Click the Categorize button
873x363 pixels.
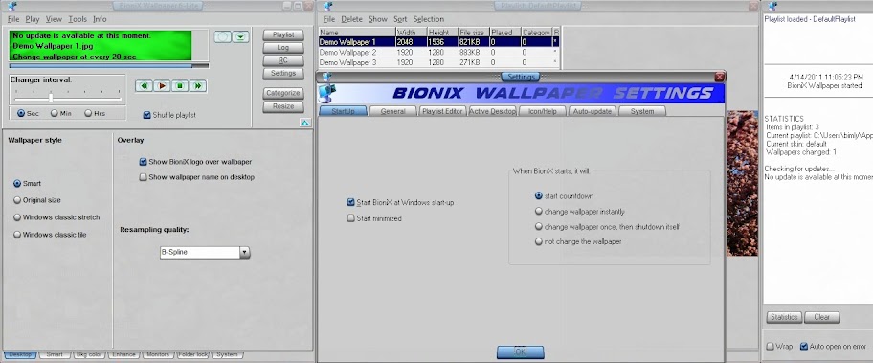[283, 93]
